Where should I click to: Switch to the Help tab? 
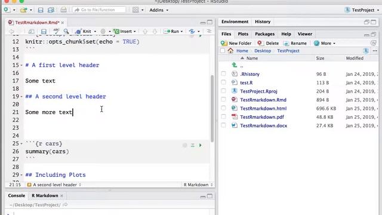tap(286, 34)
